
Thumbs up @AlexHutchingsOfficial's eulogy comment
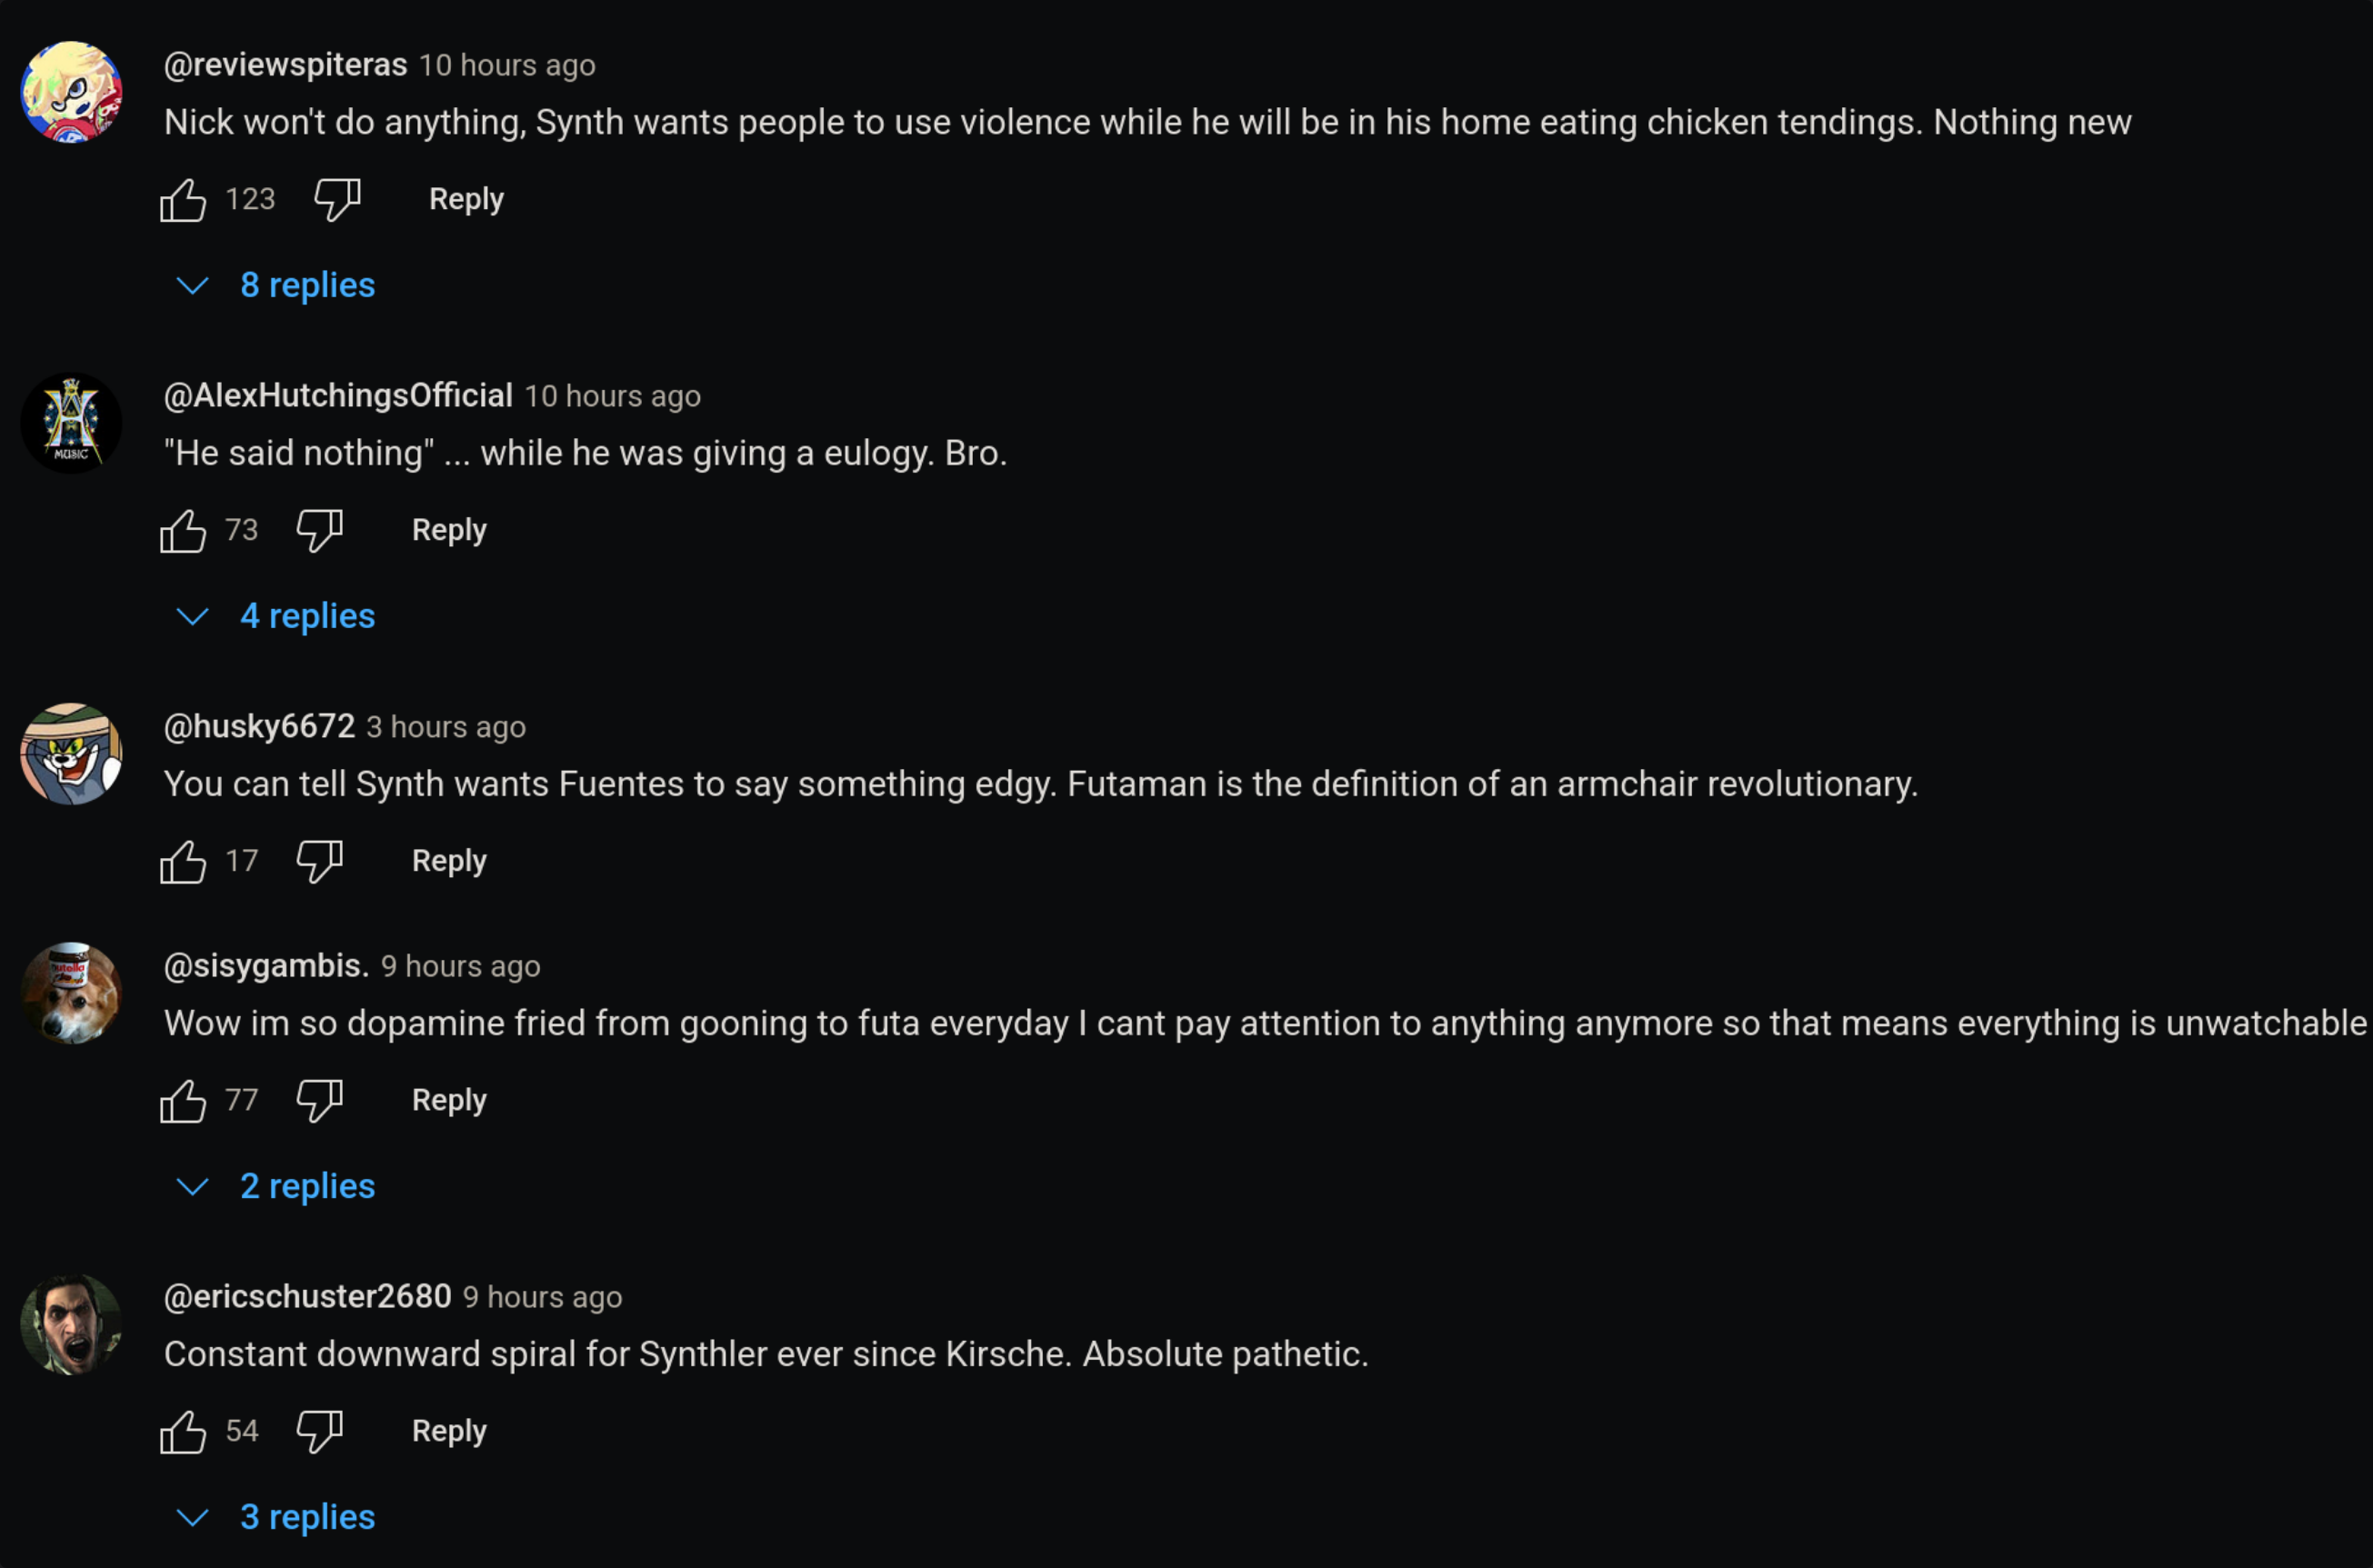183,531
